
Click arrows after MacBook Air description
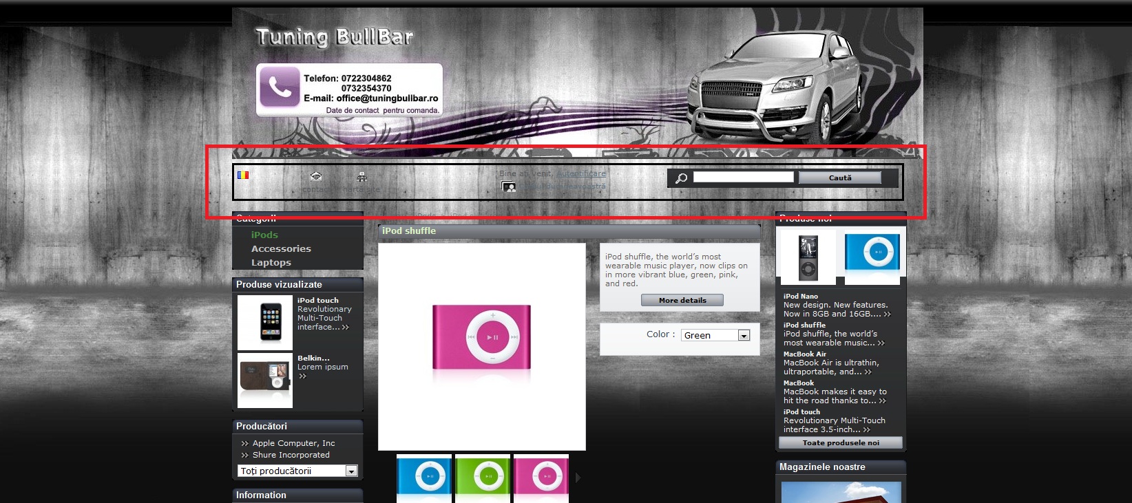(868, 372)
